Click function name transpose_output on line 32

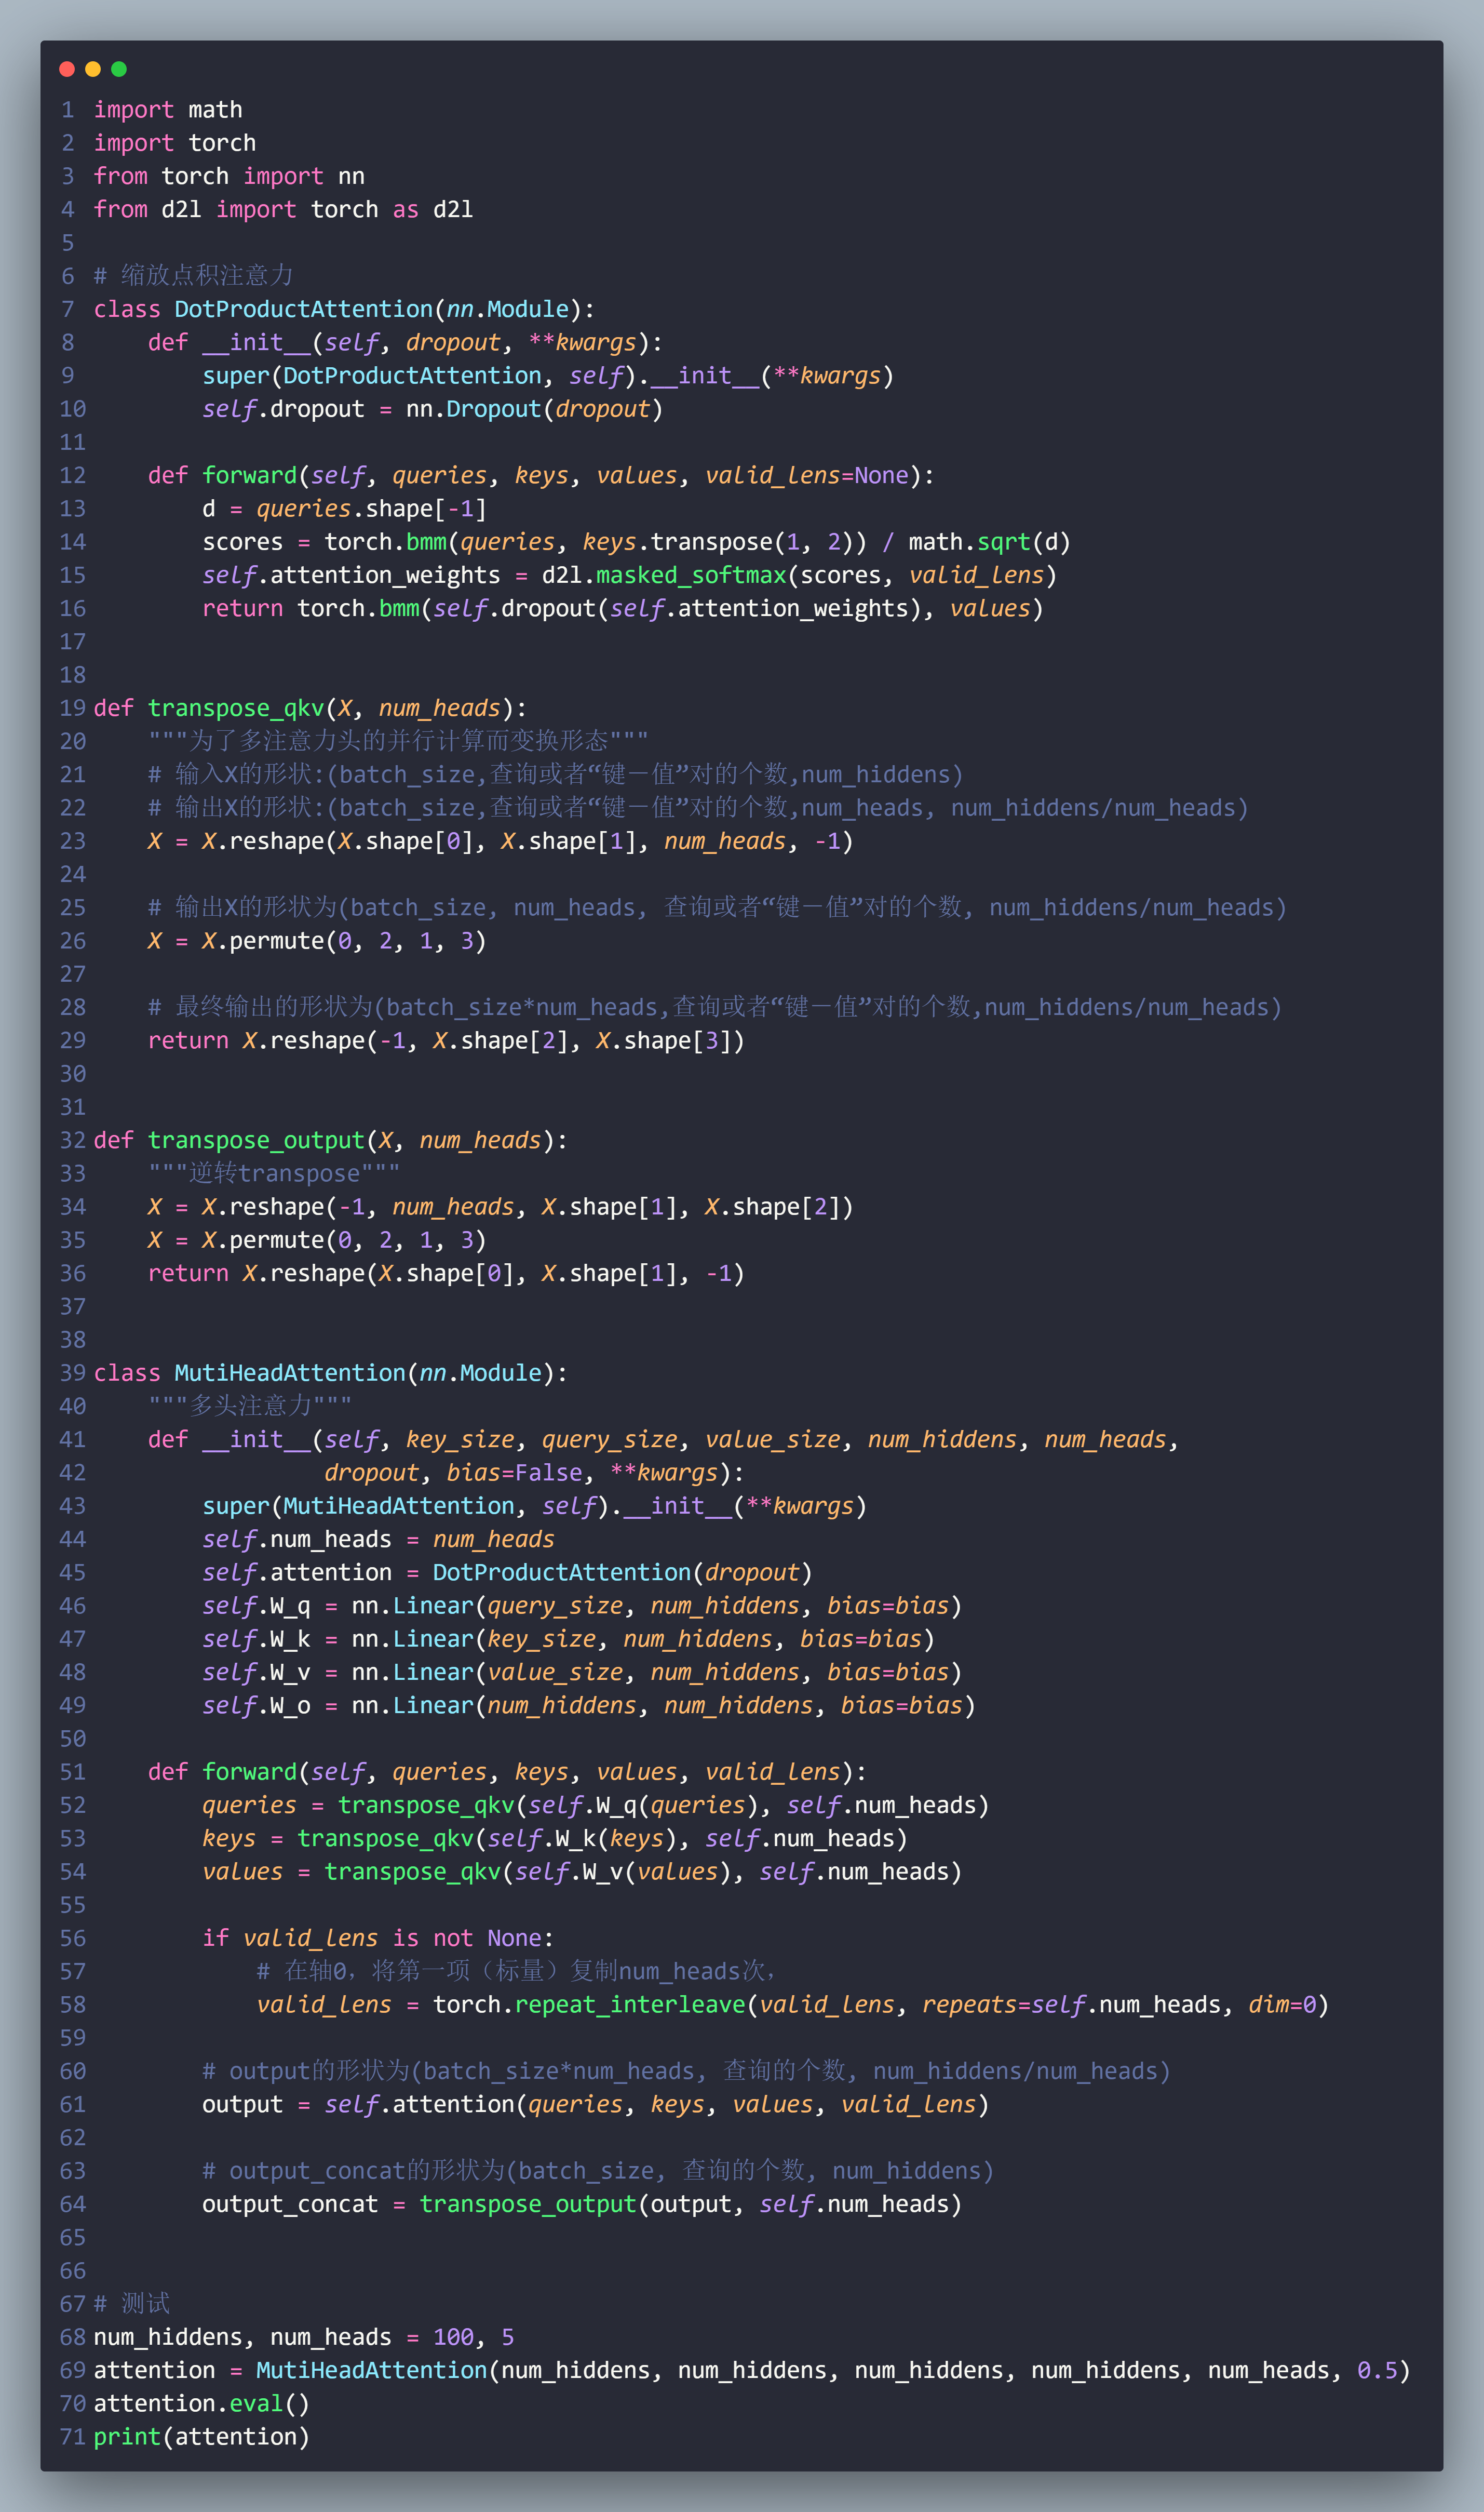(255, 1141)
